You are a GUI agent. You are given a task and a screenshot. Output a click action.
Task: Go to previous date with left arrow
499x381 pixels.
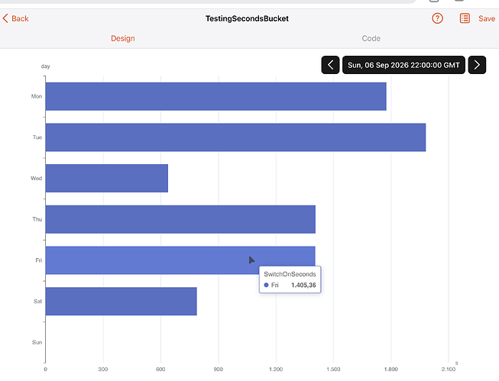tap(330, 65)
